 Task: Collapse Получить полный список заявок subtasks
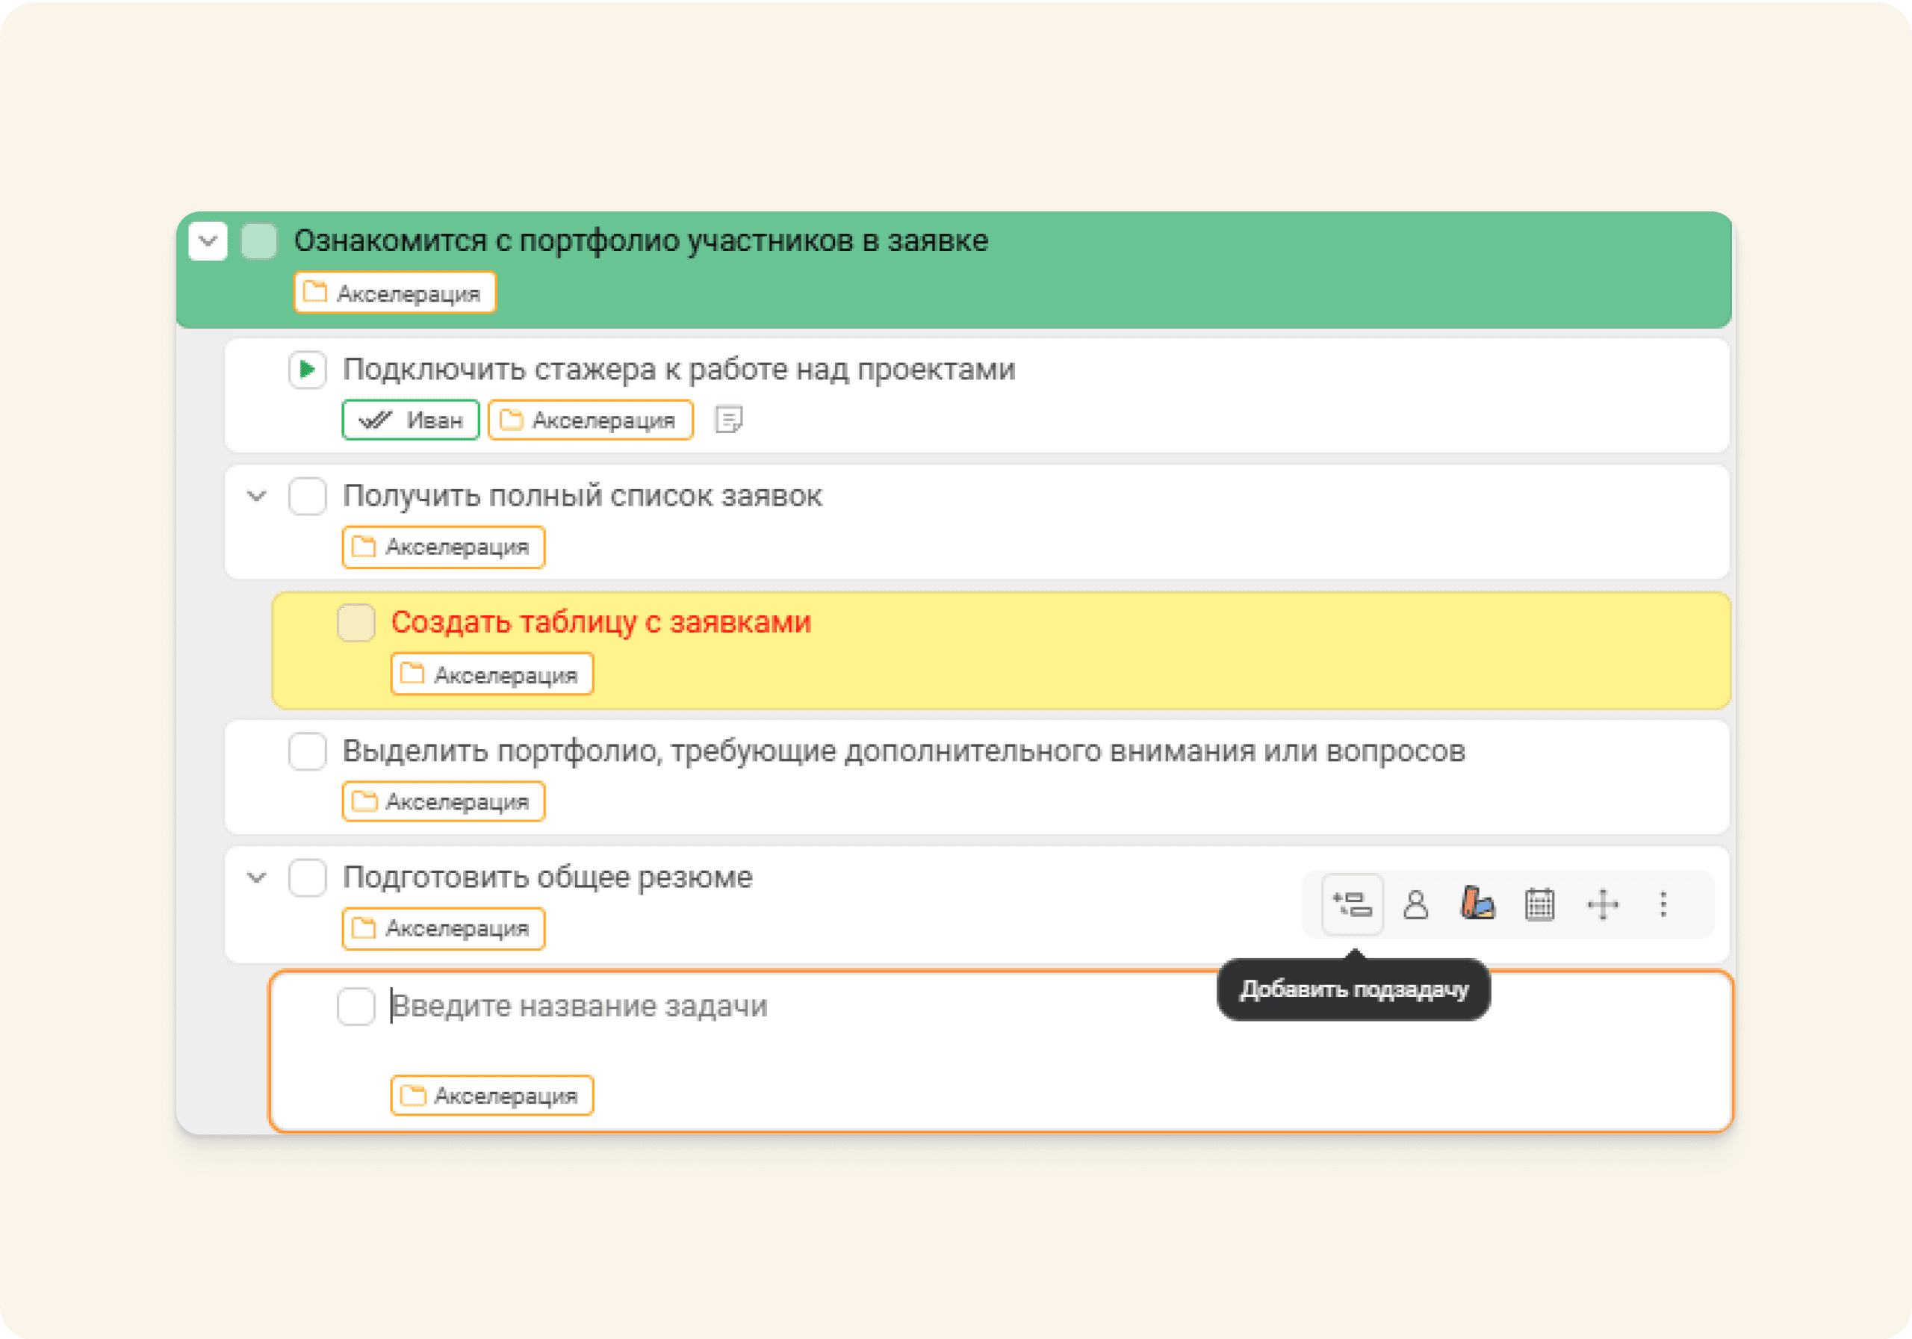[255, 497]
